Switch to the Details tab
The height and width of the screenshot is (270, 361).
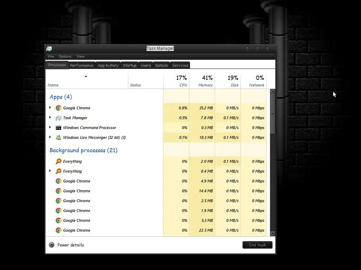[x=161, y=65]
